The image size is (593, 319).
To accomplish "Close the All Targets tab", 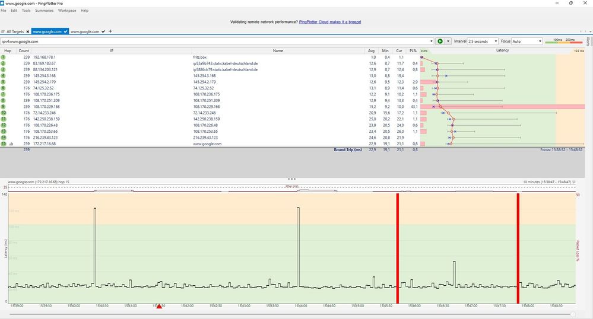I will pos(28,32).
